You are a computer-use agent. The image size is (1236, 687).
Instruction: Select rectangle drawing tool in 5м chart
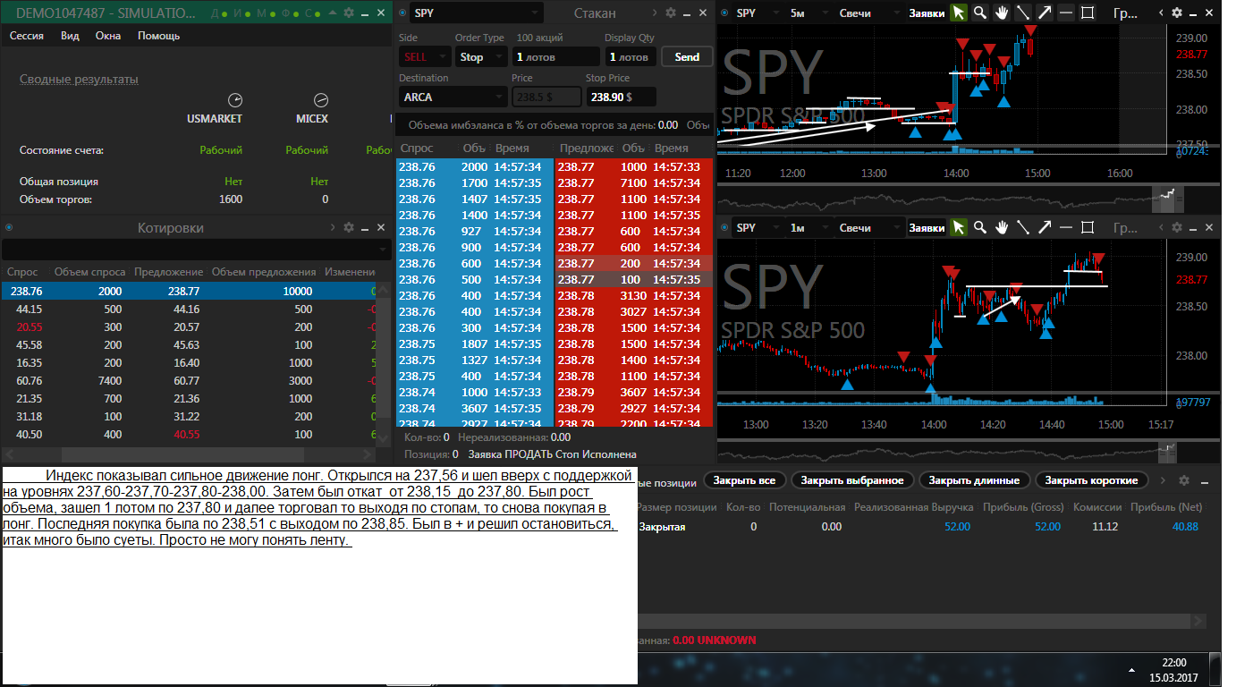coord(1088,13)
